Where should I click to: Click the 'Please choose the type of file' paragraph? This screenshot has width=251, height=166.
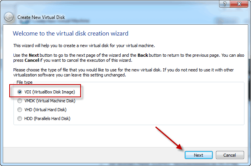(123, 73)
